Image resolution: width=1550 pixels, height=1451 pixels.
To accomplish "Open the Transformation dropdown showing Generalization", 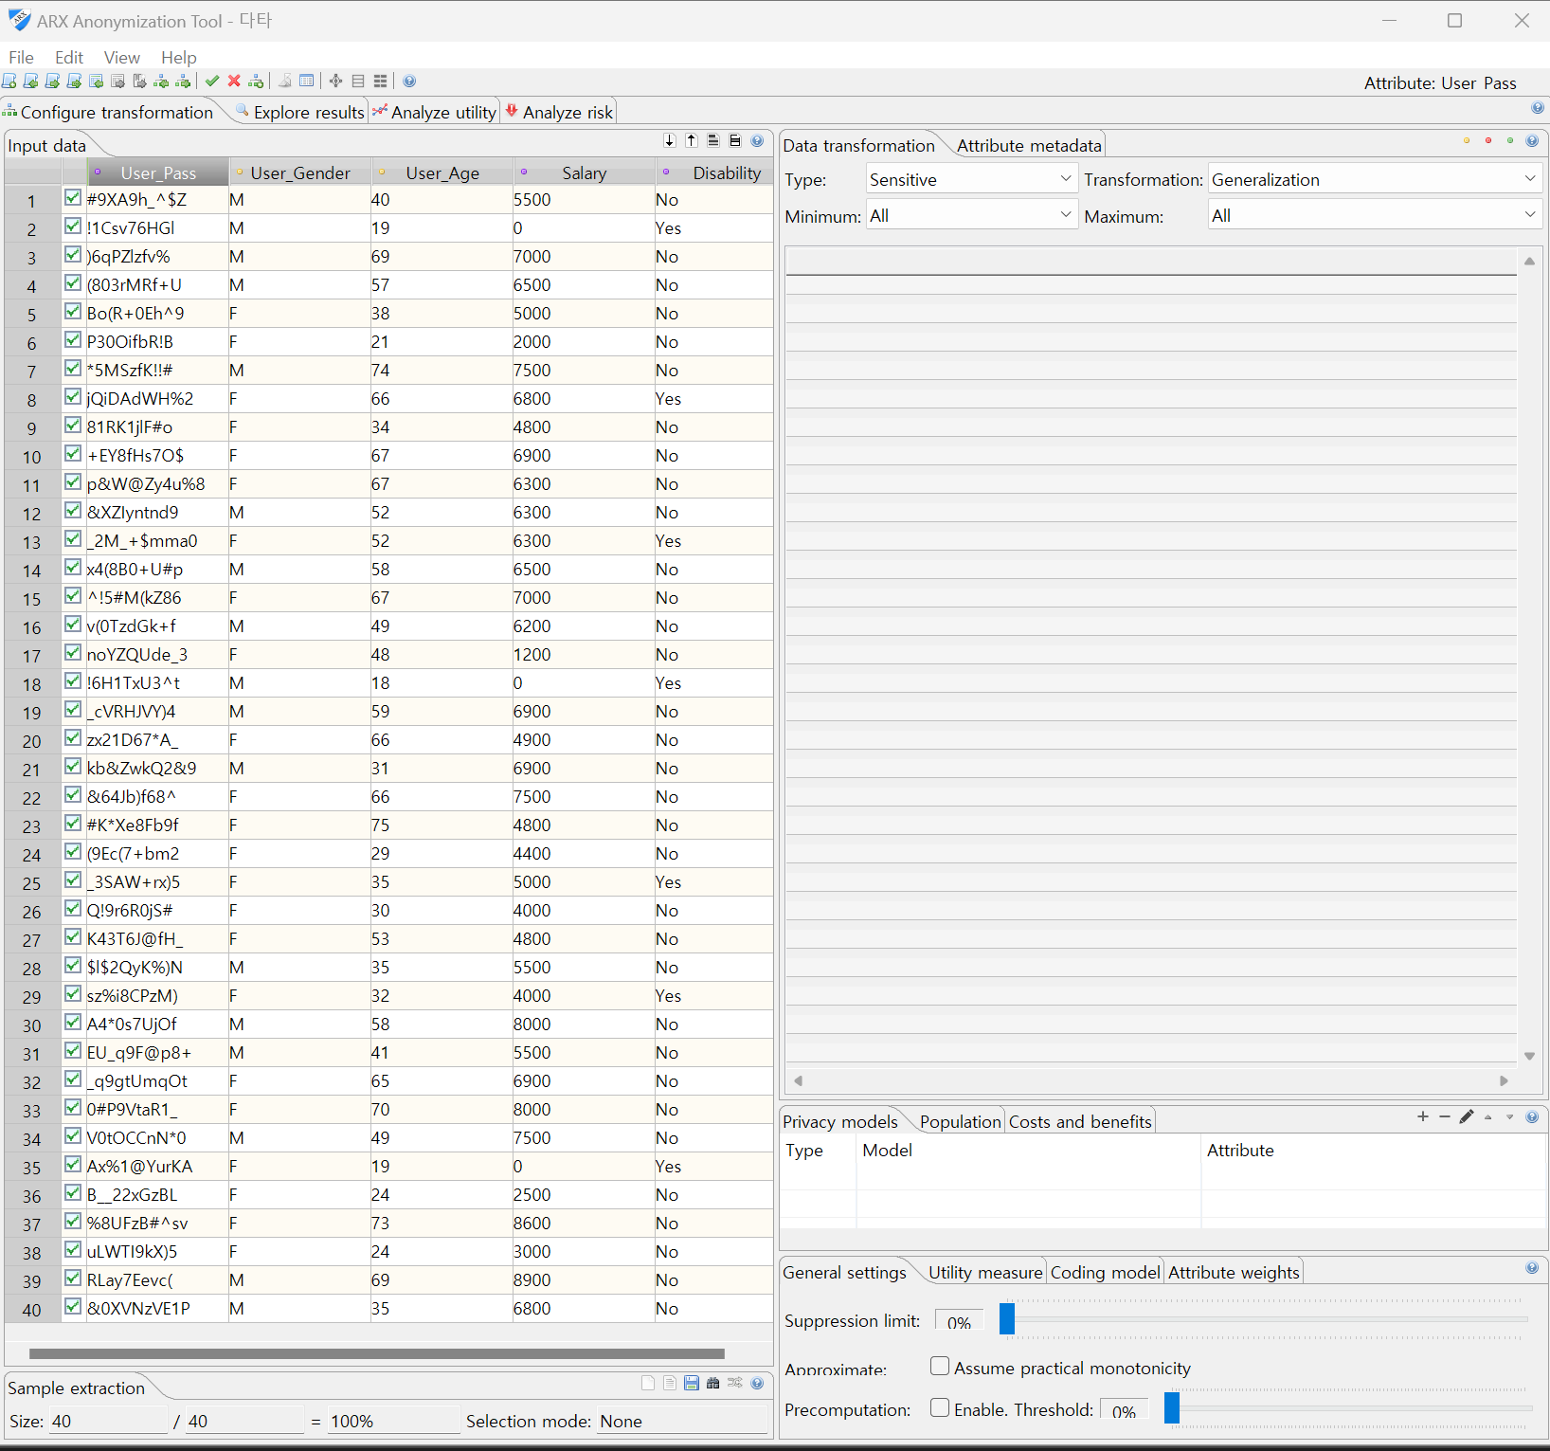I will [1375, 179].
